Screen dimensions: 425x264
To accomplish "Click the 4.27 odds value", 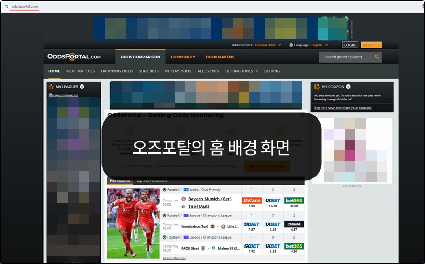I will 294,229.
